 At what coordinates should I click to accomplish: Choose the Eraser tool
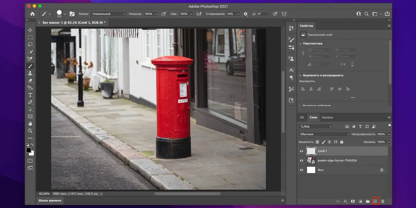(x=30, y=80)
